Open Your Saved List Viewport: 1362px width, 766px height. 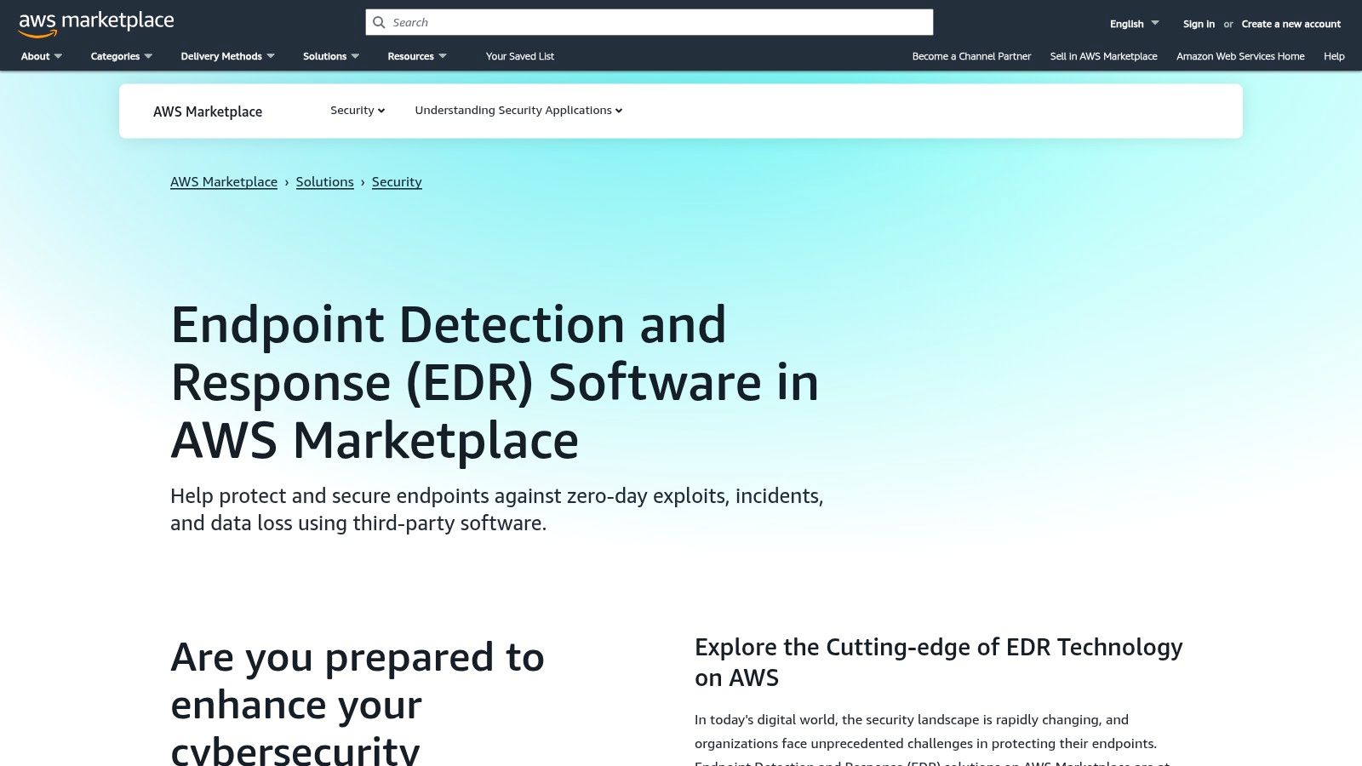(519, 56)
